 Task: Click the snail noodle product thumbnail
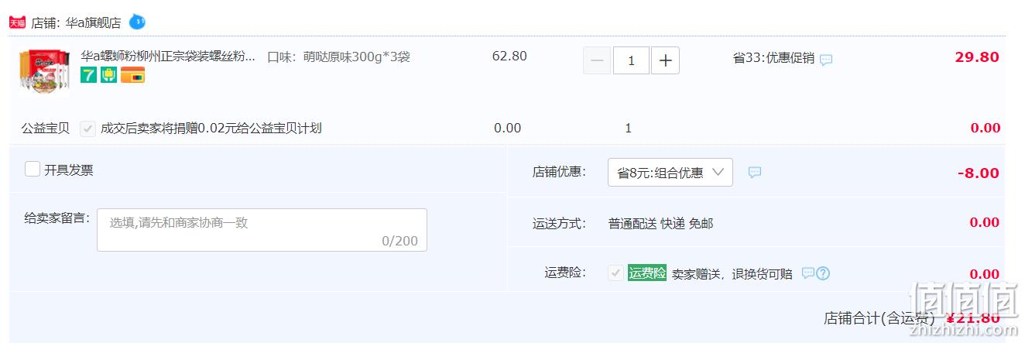click(44, 71)
